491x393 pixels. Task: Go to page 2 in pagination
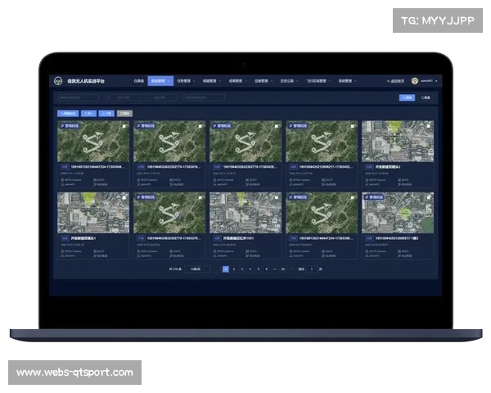[x=234, y=269]
